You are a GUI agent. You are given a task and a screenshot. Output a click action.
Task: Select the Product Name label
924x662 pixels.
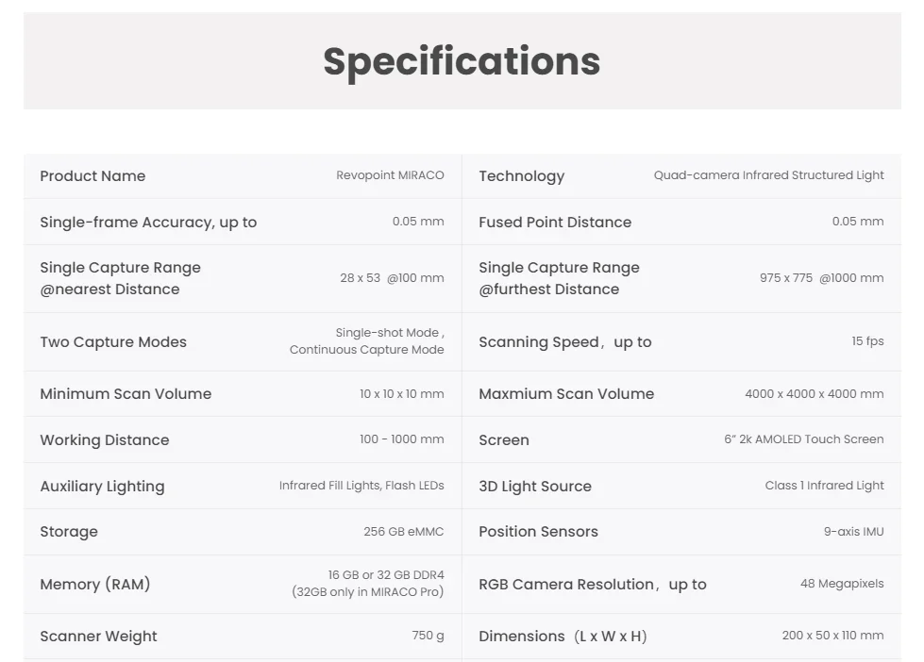92,176
